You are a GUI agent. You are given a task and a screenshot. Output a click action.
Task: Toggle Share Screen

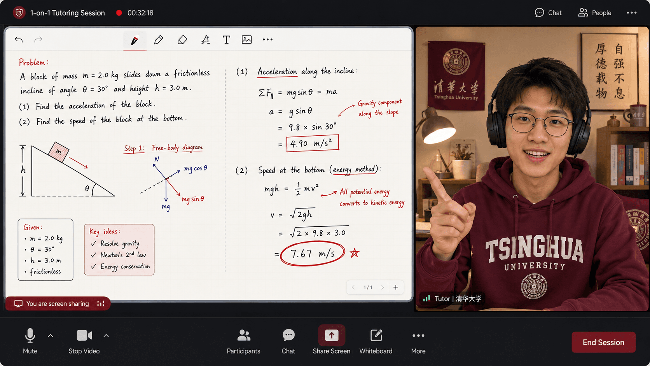pyautogui.click(x=332, y=340)
